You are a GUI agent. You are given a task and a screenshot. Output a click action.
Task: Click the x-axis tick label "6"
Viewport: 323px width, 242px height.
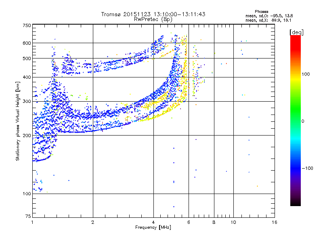pos(189,222)
